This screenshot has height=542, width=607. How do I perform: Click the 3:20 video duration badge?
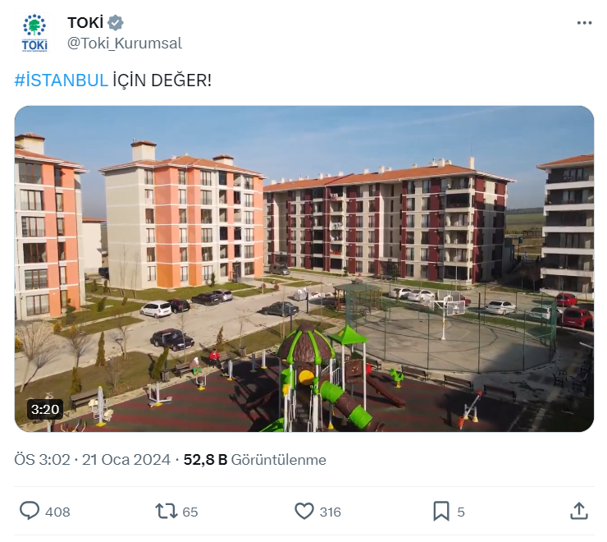click(45, 410)
